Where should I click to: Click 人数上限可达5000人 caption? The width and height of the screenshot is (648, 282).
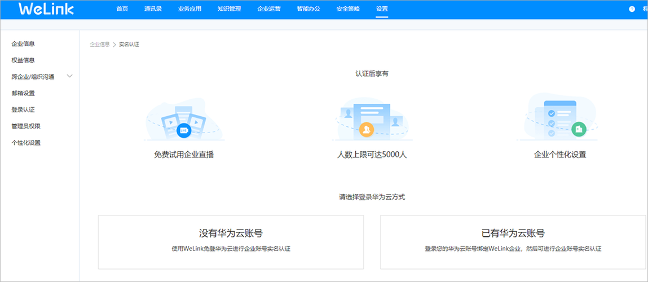(372, 155)
